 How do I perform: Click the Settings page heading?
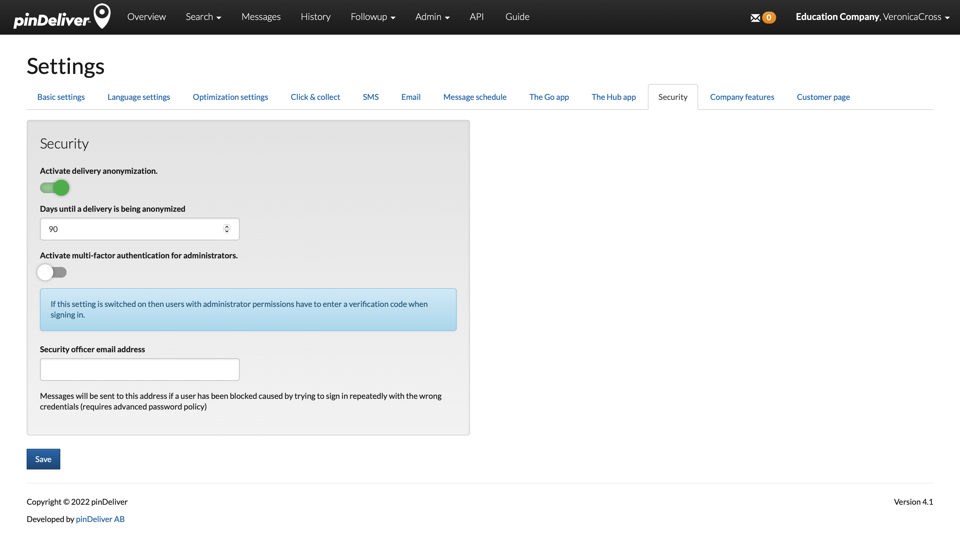click(x=66, y=66)
